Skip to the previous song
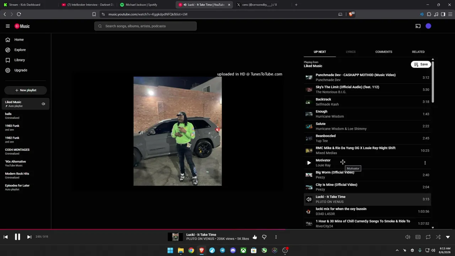The width and height of the screenshot is (455, 256). point(6,237)
